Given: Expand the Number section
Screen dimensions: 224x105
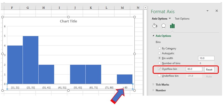Looking at the screenshot, I should pyautogui.click(x=153, y=90).
